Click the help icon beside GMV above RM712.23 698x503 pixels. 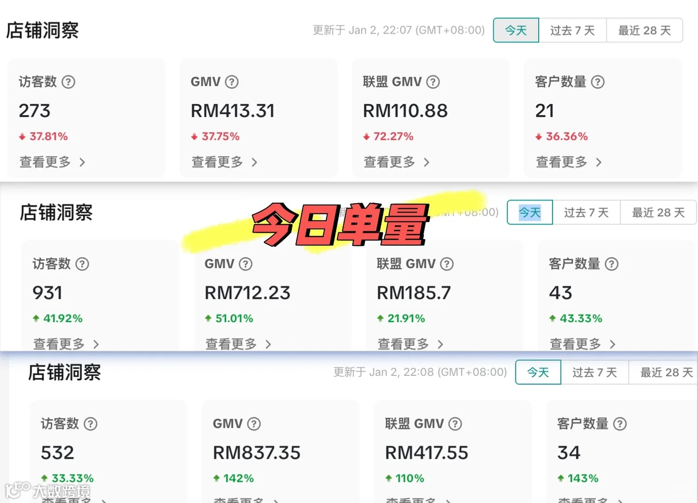click(x=246, y=264)
